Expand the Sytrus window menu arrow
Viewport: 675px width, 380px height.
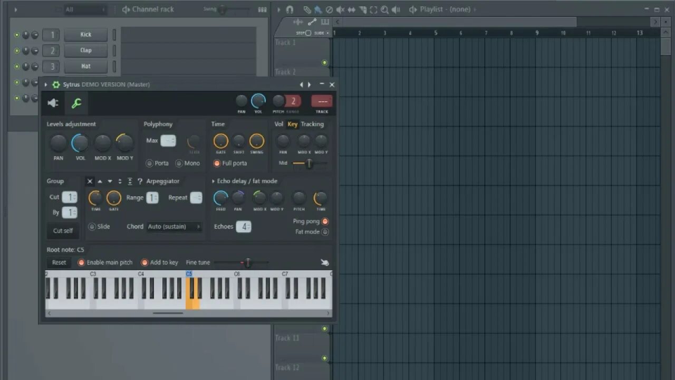(x=46, y=84)
